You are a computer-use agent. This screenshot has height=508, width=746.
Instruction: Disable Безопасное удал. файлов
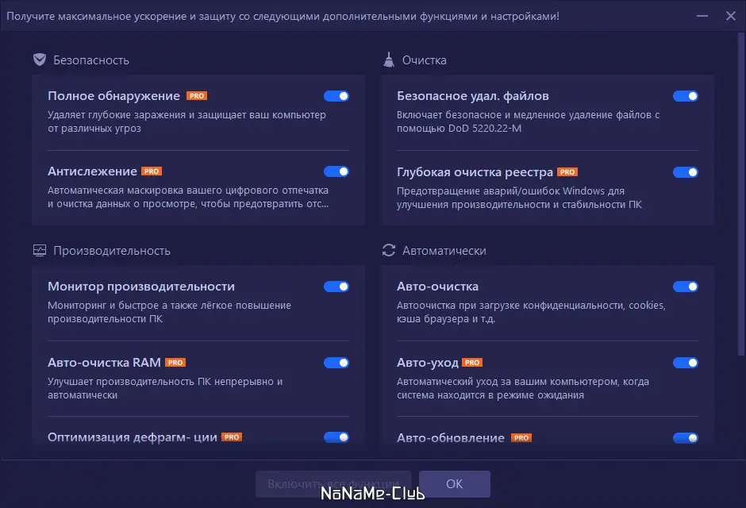click(x=685, y=95)
